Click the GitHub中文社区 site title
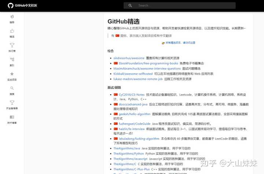264x174 pixels. point(26,5)
